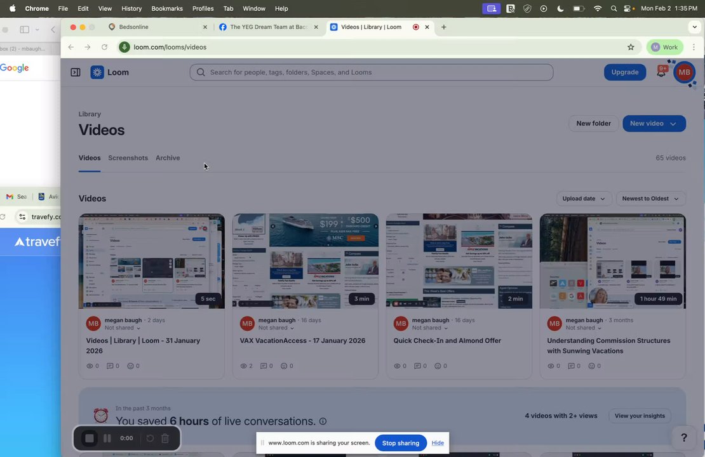Screen dimensions: 705x457
Task: Open the 2 min Quick Check-In thumbnail
Action: pos(459,261)
